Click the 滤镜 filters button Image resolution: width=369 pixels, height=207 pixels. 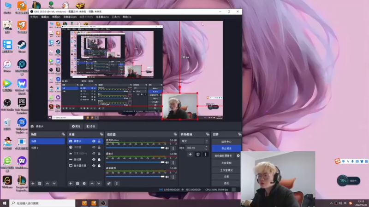click(90, 126)
